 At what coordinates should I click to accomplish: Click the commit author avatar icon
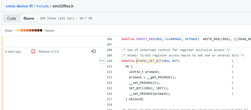pos(33,52)
